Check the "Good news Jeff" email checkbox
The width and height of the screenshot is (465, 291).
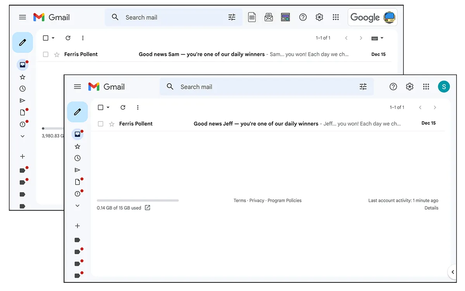[x=101, y=124]
